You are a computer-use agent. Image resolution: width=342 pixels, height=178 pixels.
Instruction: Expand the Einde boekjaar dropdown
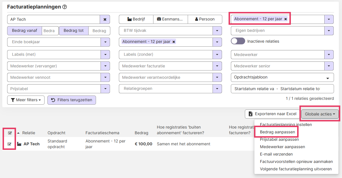tap(105, 42)
